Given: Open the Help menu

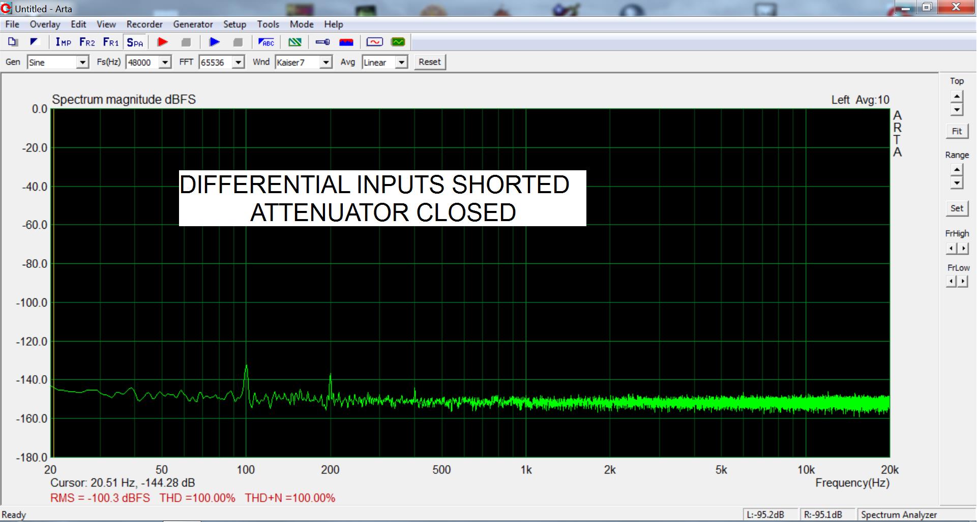Looking at the screenshot, I should [334, 24].
